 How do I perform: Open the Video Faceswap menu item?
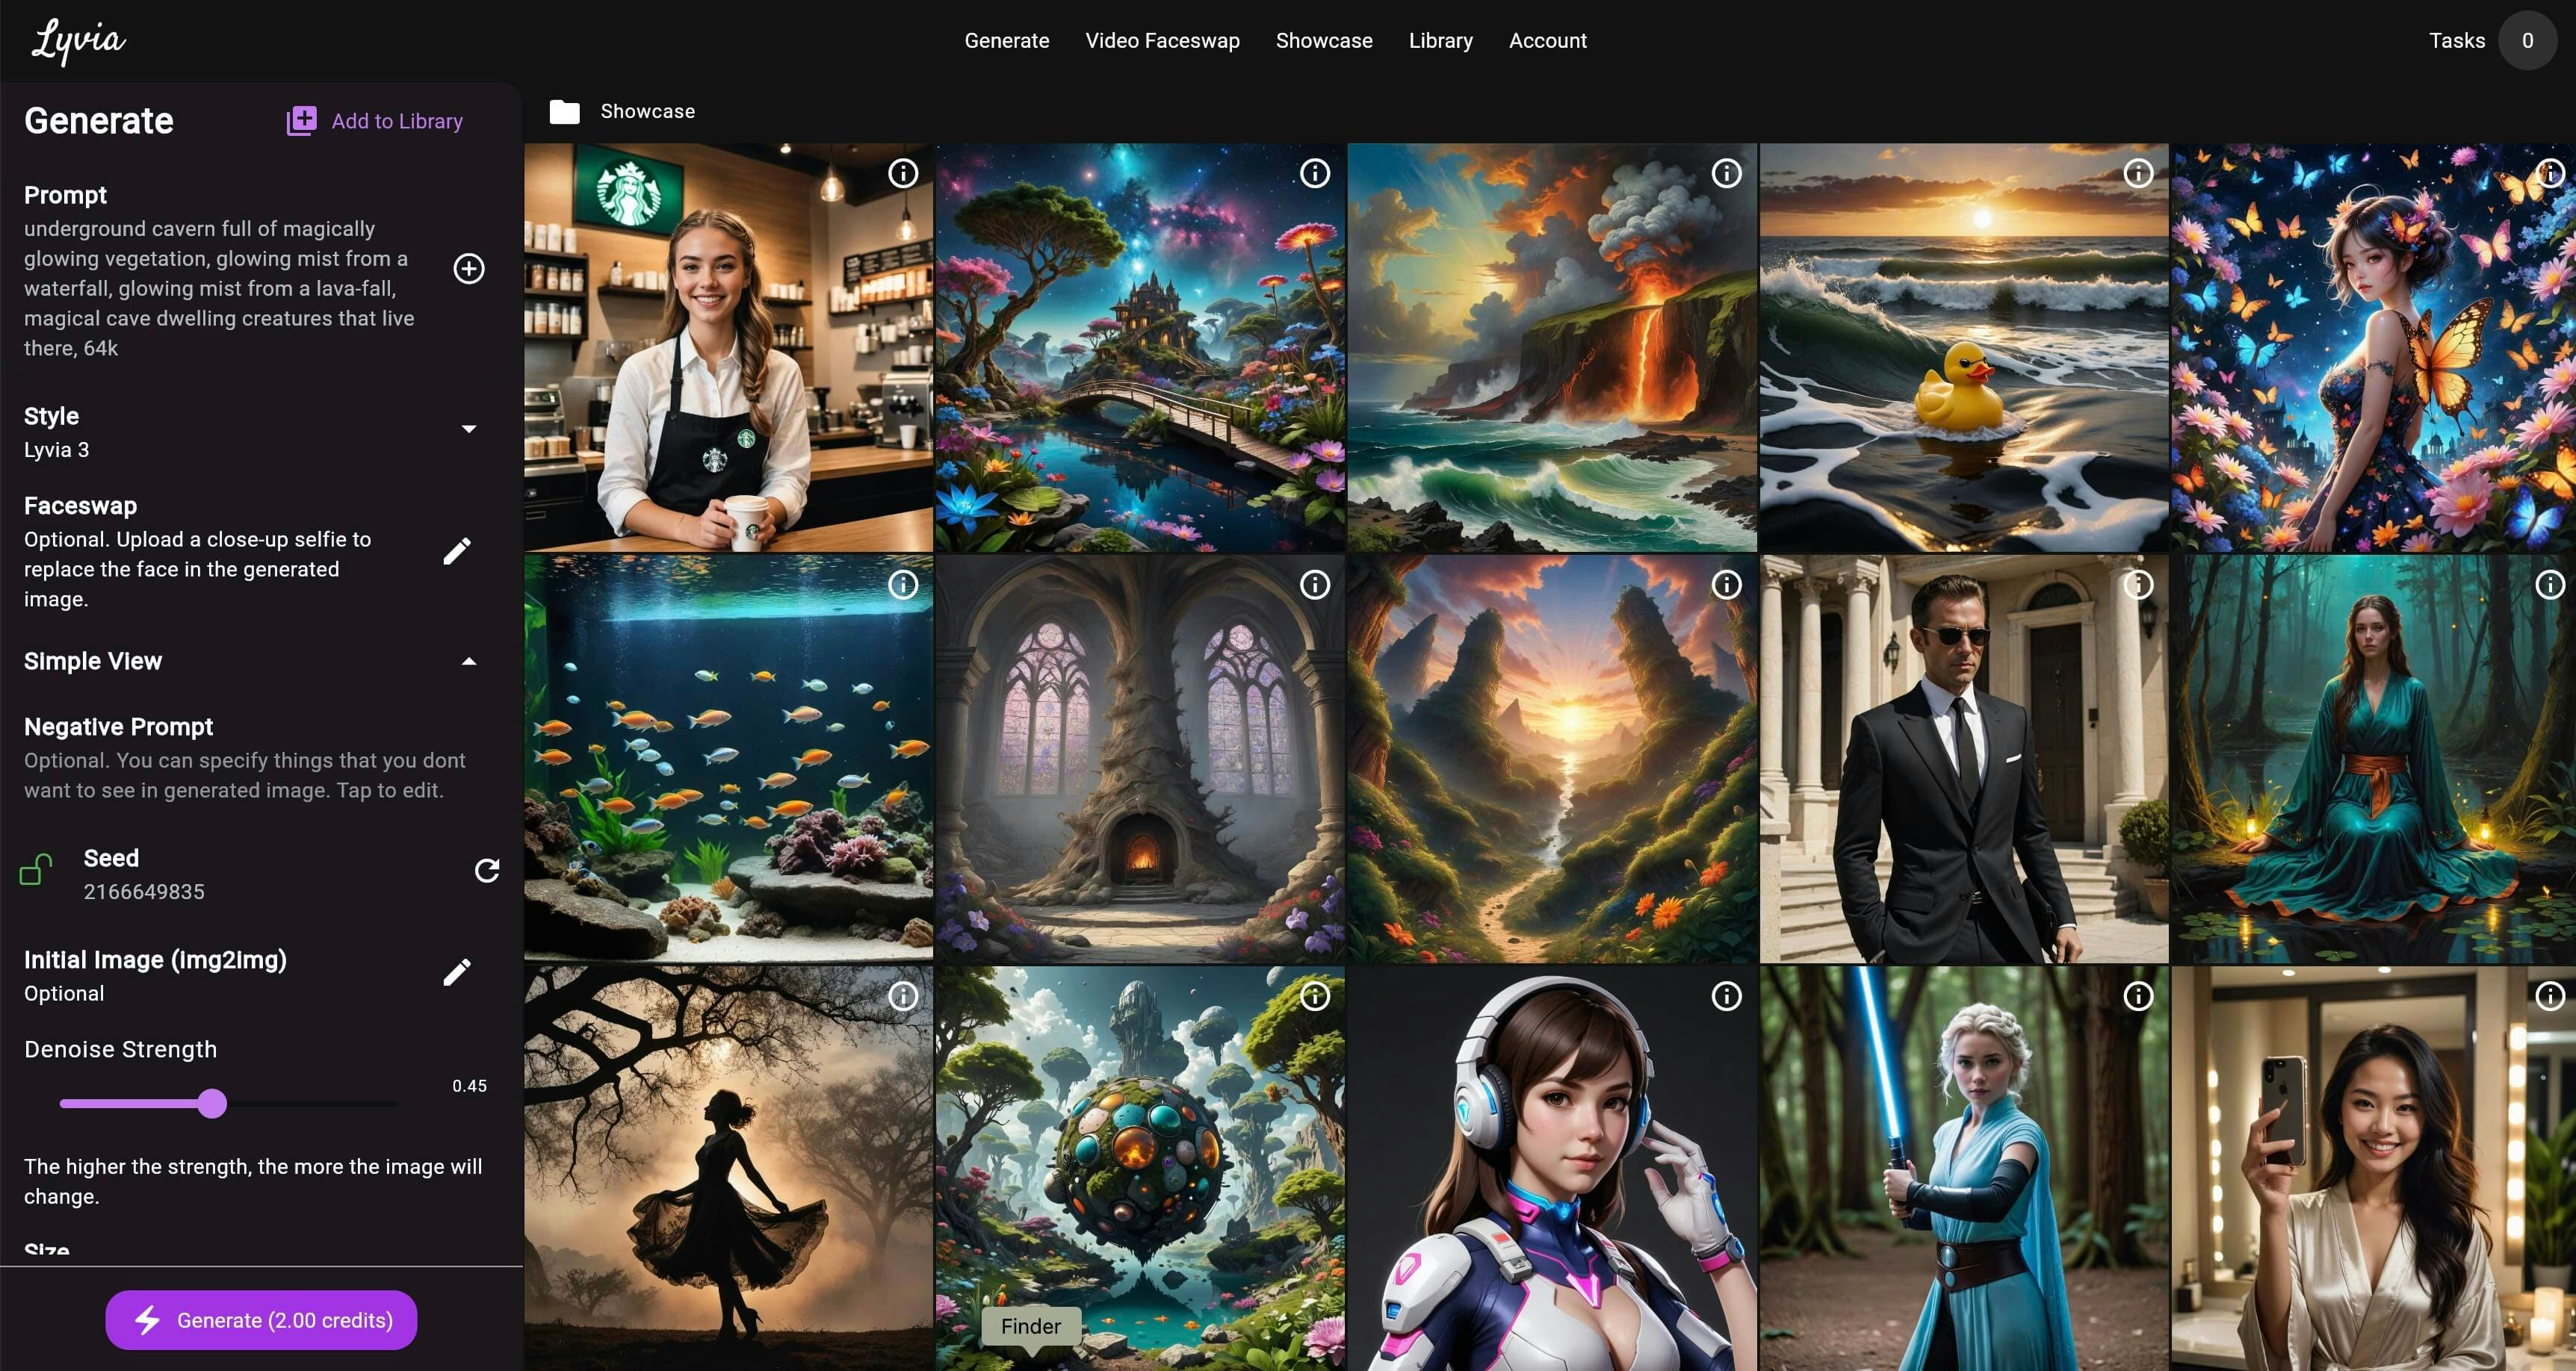pos(1162,41)
